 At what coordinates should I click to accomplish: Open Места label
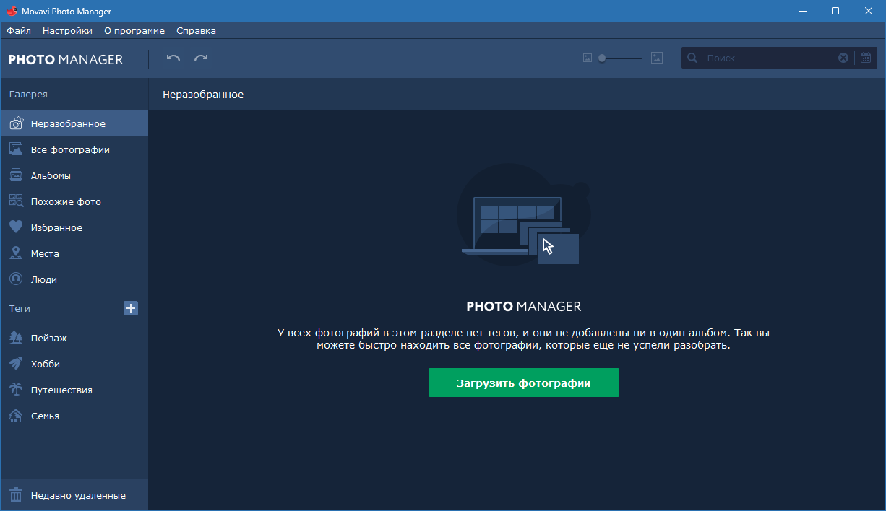(45, 253)
